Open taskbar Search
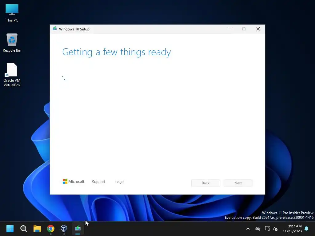Image resolution: width=315 pixels, height=236 pixels. pos(23,229)
